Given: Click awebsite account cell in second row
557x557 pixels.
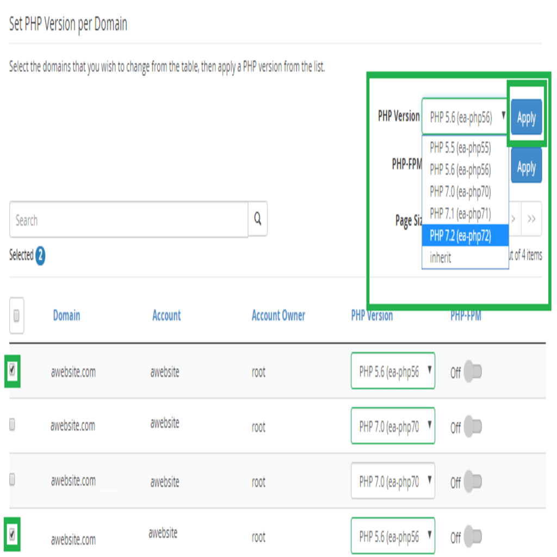Looking at the screenshot, I should tap(165, 423).
